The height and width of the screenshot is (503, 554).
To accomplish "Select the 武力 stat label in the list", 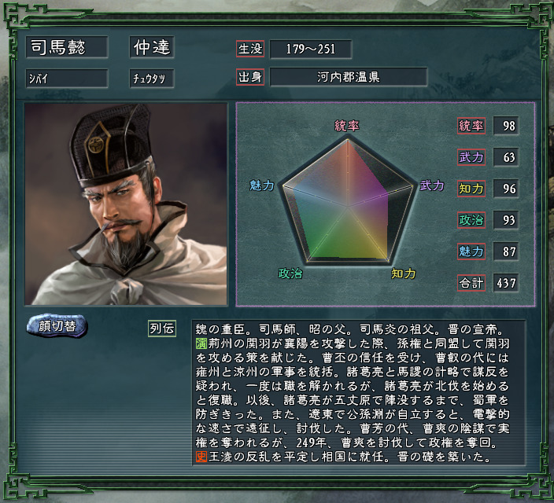I will point(471,157).
